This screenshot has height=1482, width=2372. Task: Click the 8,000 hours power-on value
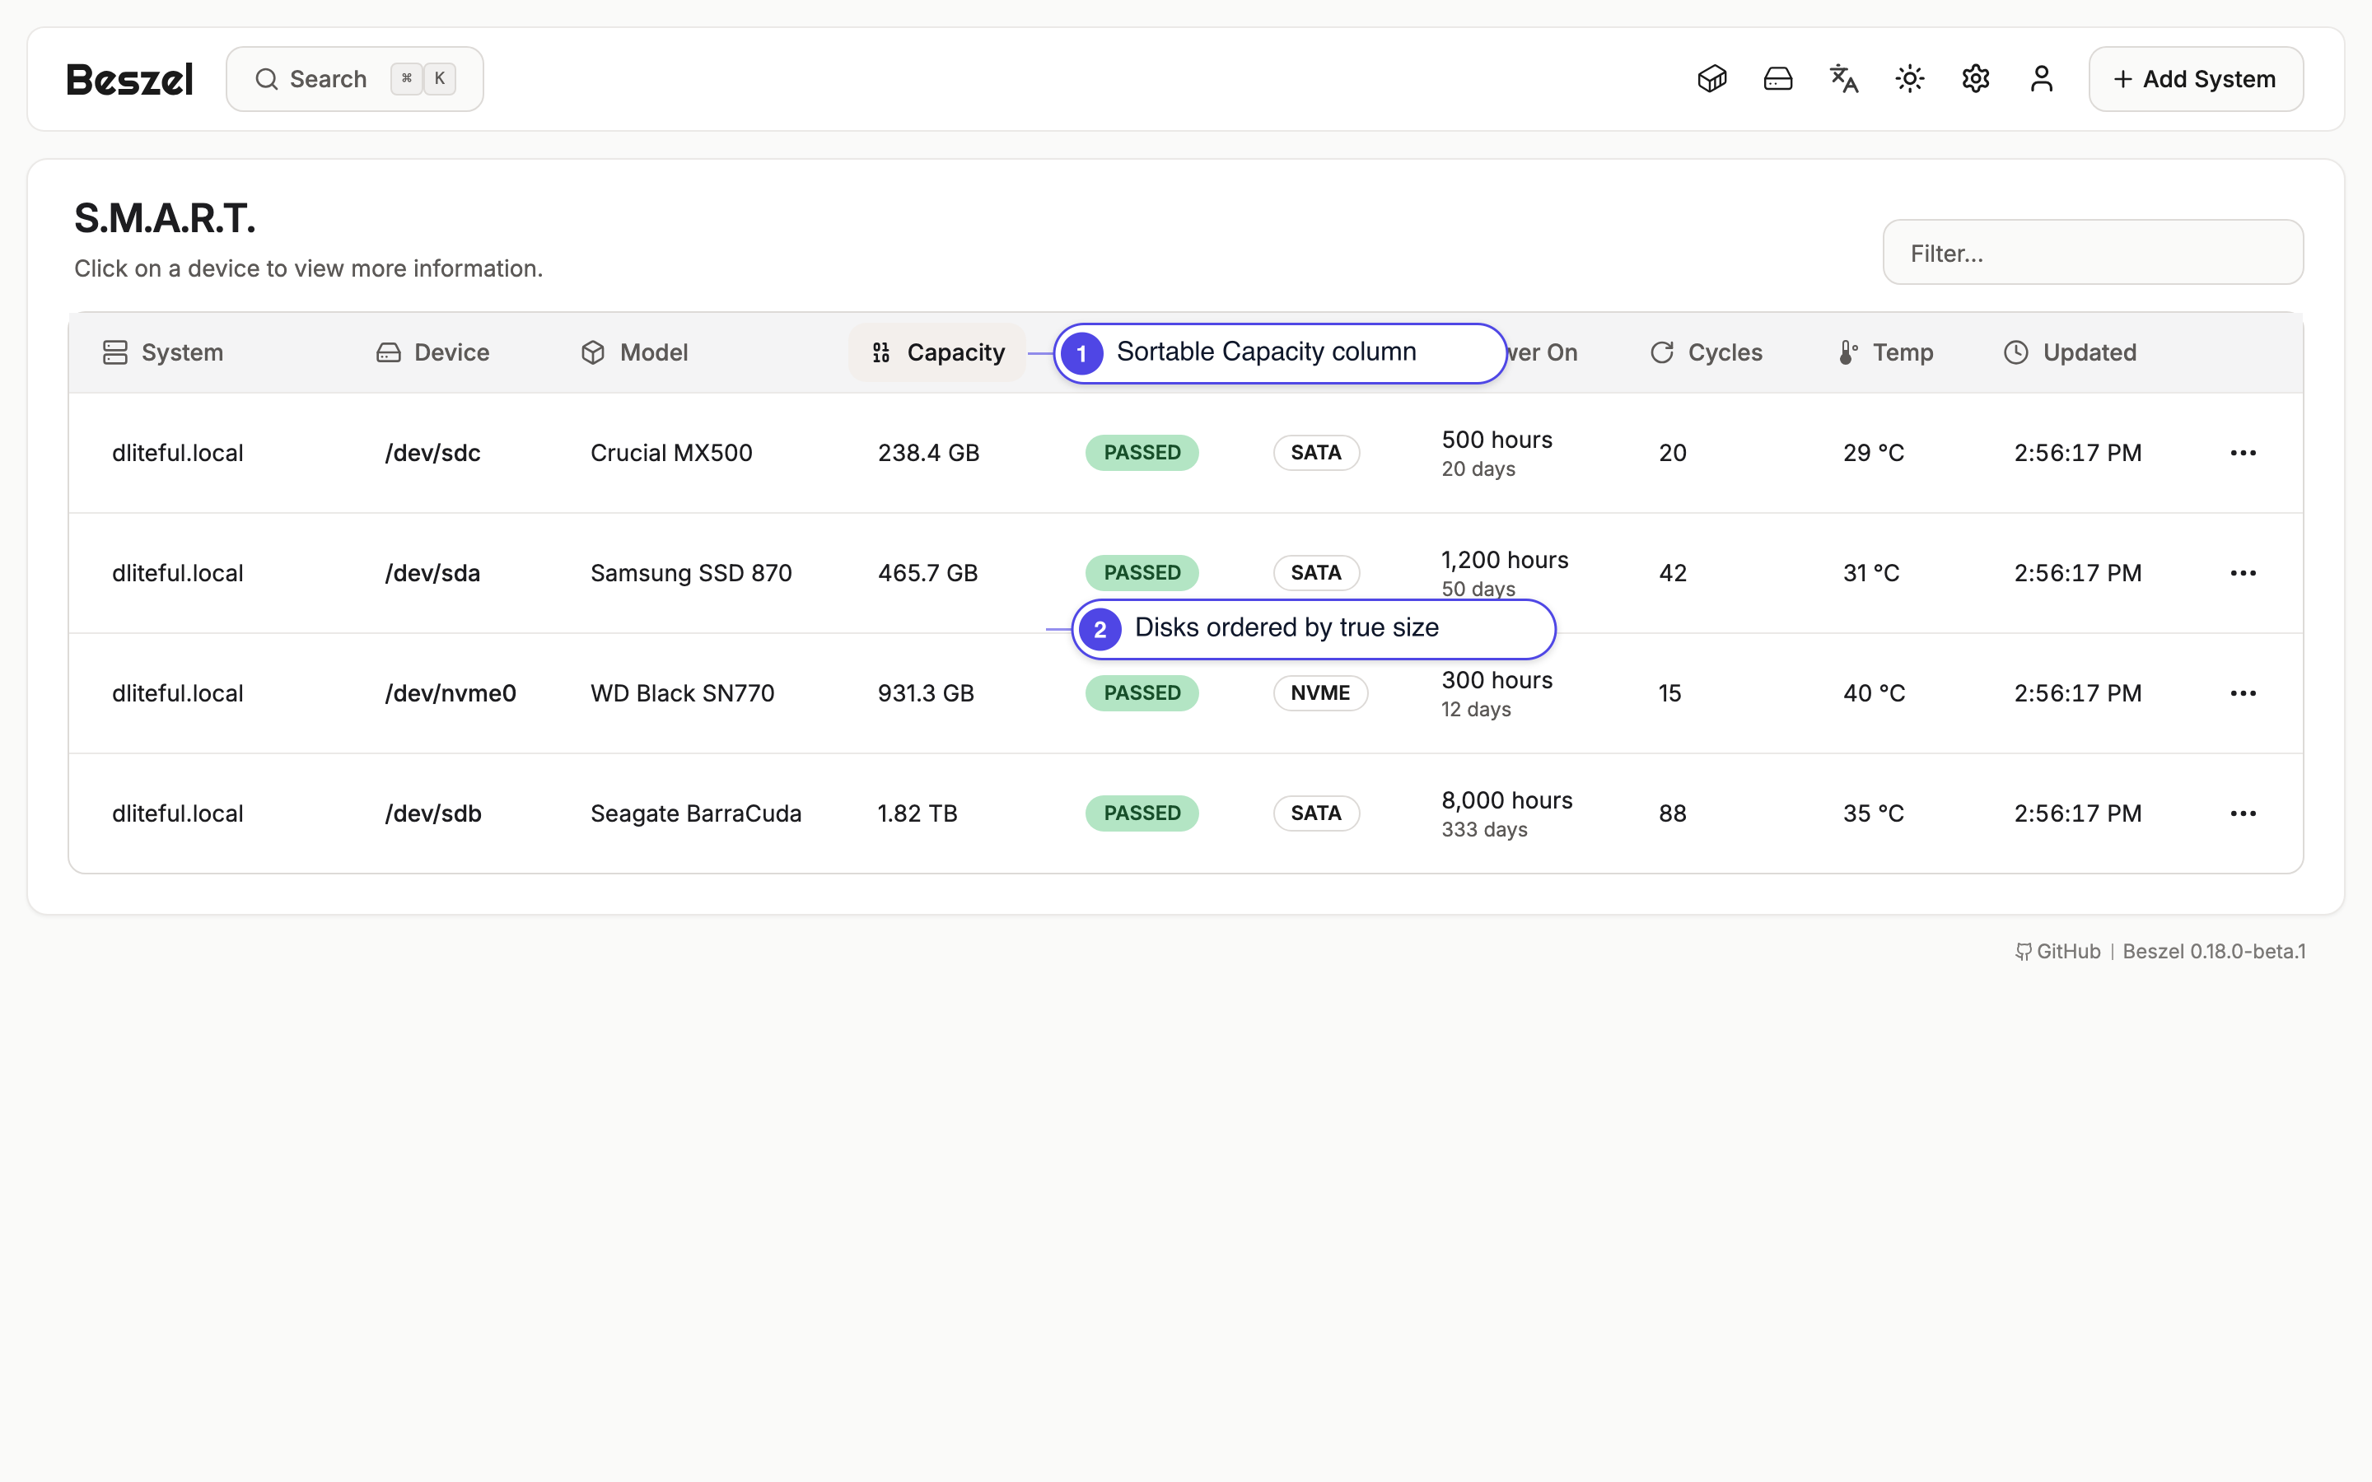[x=1506, y=801]
